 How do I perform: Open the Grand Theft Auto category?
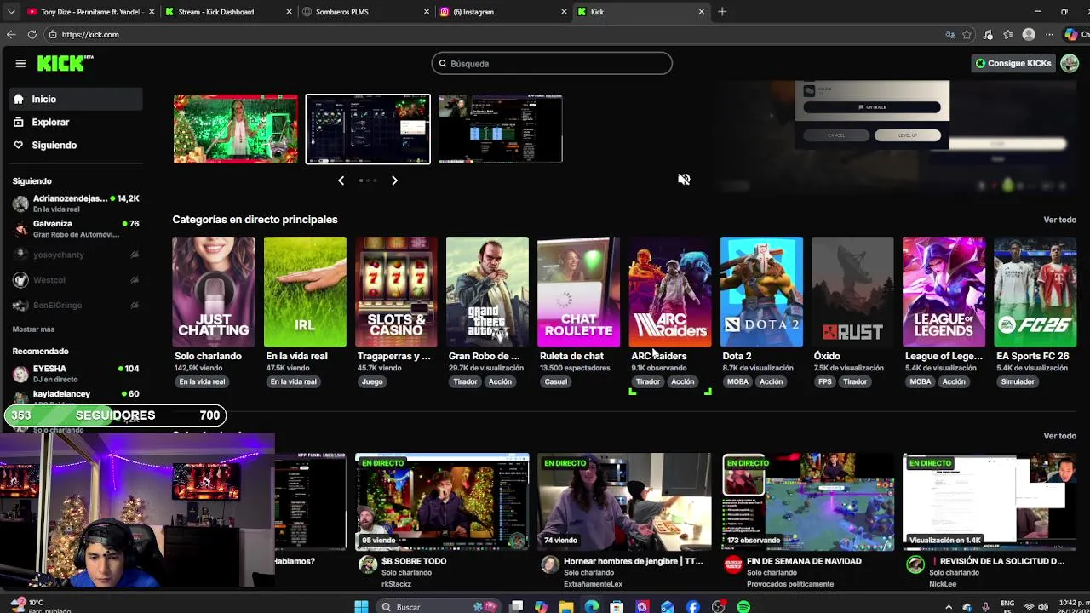point(487,292)
